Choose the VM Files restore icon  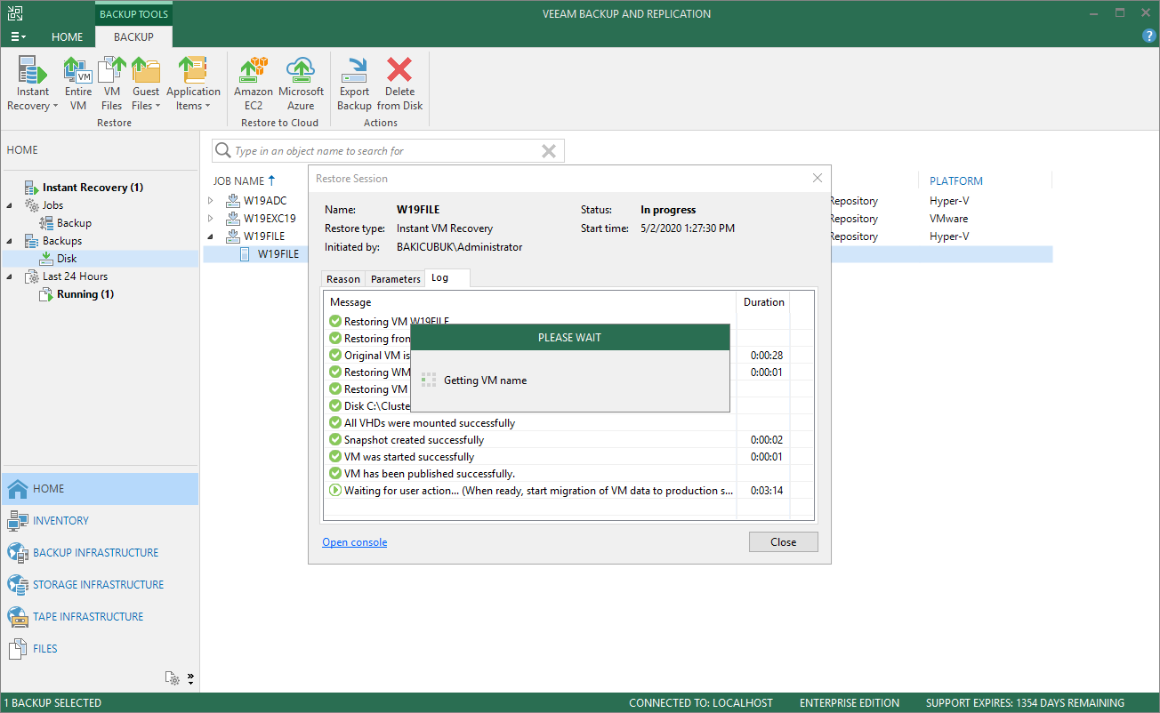pyautogui.click(x=112, y=84)
